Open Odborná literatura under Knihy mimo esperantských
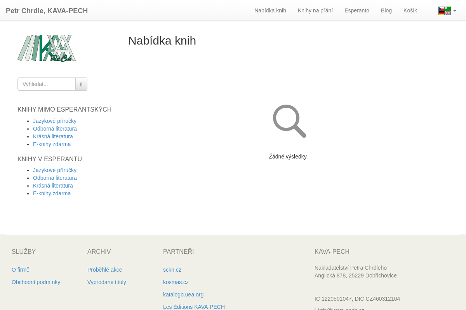This screenshot has width=466, height=310. pos(55,129)
